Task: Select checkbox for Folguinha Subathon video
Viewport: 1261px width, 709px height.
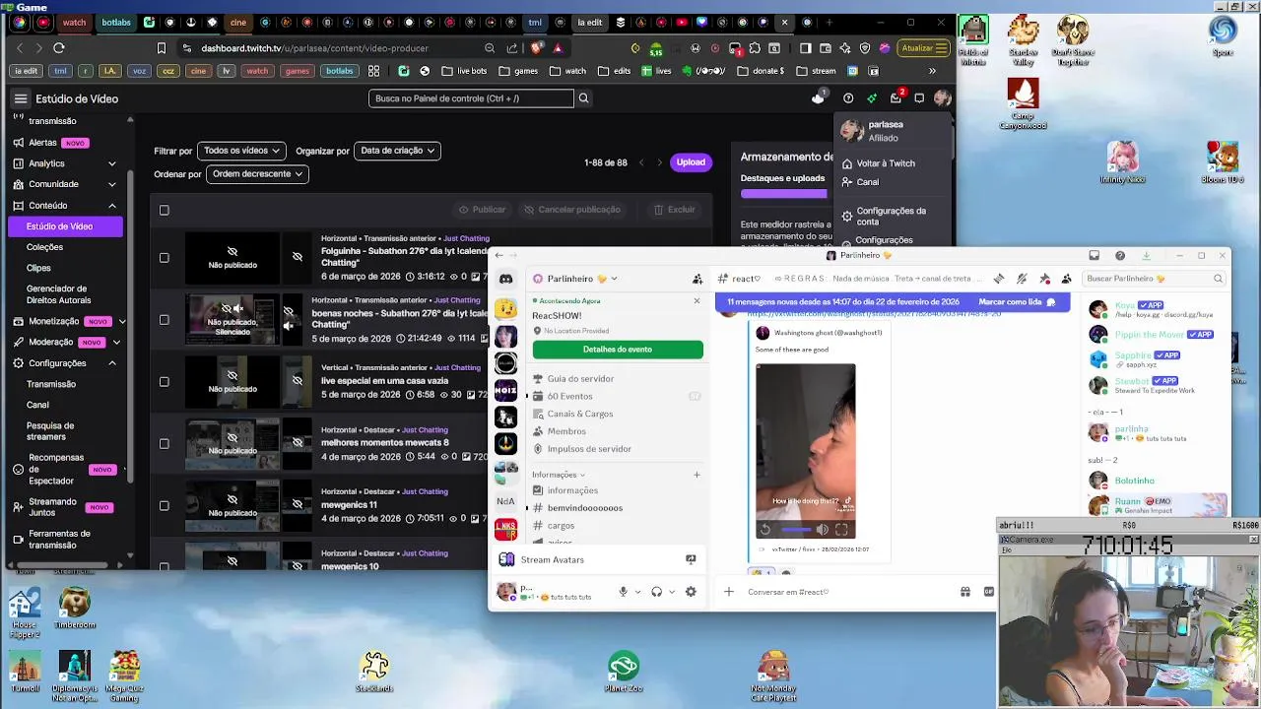Action: coord(165,258)
